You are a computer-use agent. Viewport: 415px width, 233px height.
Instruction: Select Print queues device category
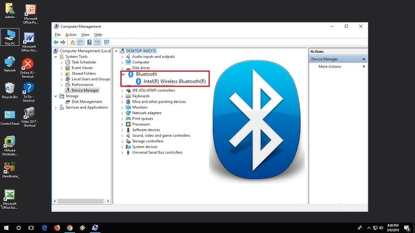142,119
